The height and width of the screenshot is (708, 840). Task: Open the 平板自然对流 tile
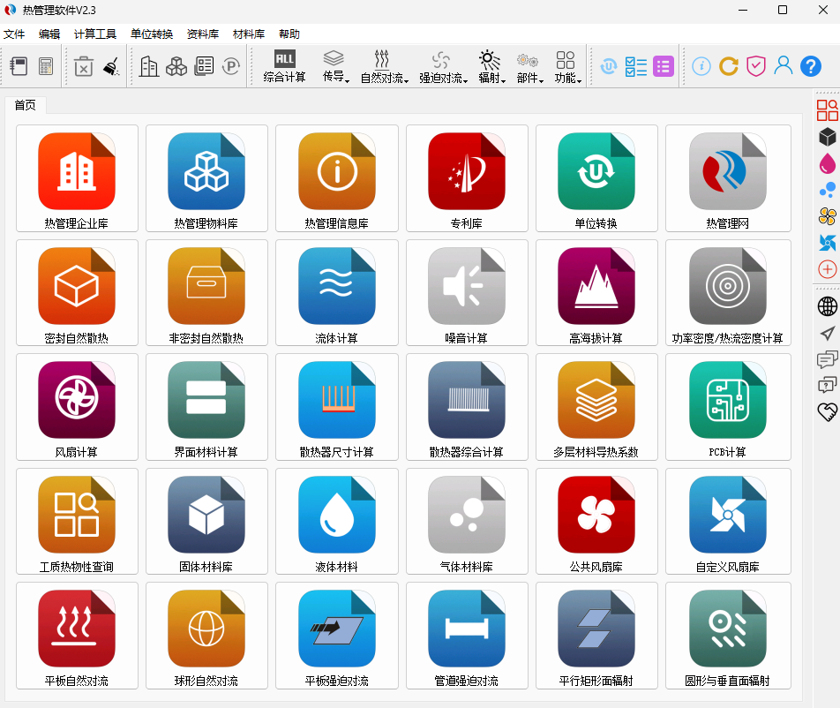77,635
